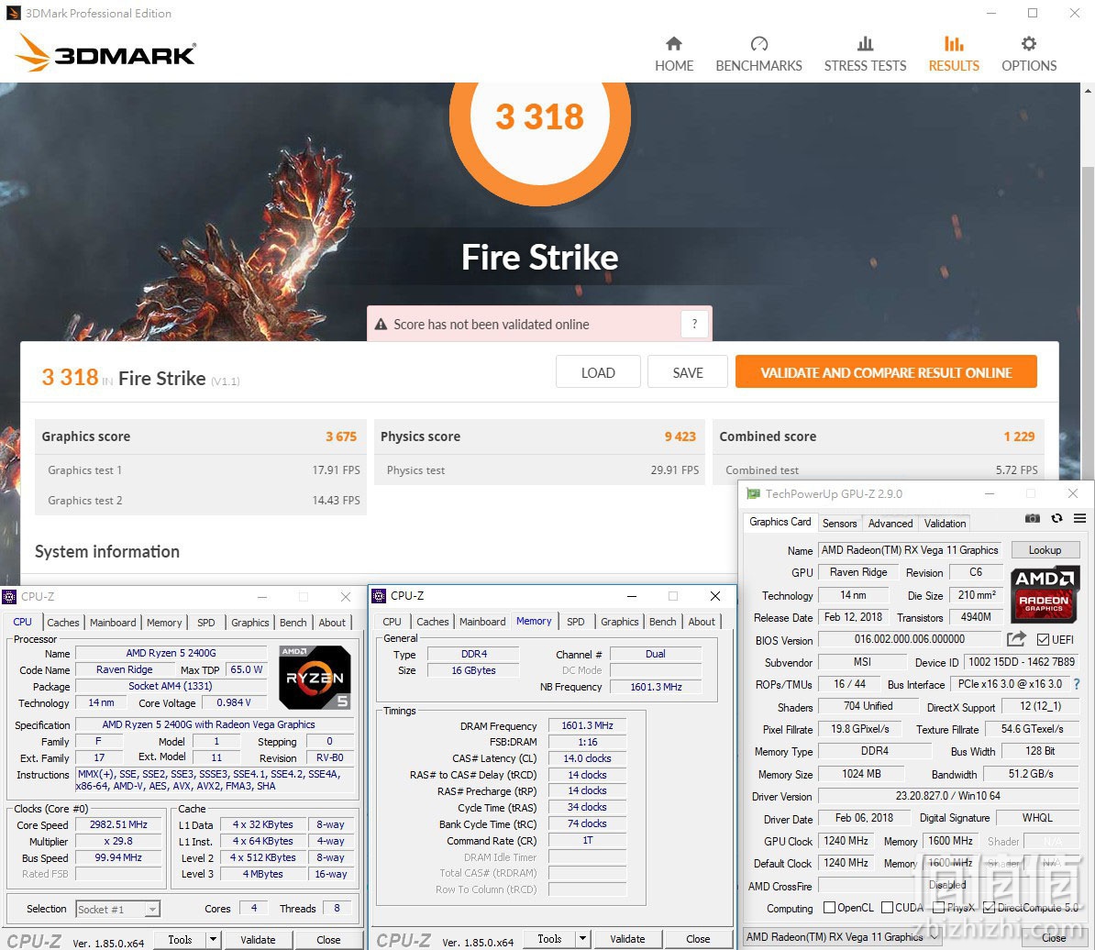
Task: Click the BIOS save/share icon in GPU-Z
Action: [1017, 639]
